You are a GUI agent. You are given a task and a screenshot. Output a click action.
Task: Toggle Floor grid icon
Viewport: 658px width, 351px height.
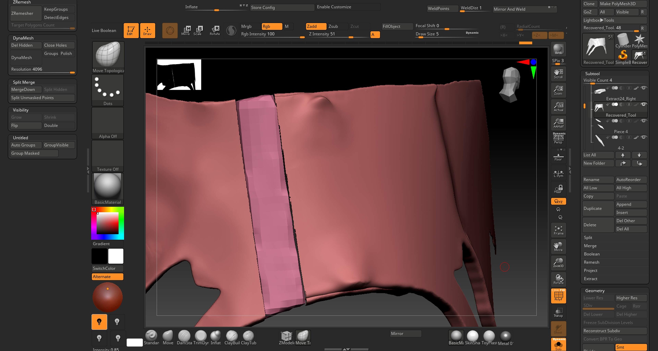(x=558, y=157)
